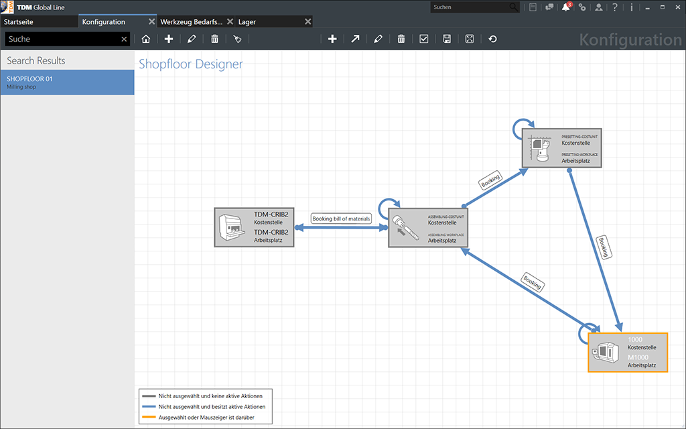This screenshot has width=686, height=429.
Task: Minimize the TDM Global Line window
Action: point(648,7)
